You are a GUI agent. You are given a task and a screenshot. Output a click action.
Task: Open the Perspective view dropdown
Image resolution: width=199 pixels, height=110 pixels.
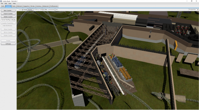point(193,10)
